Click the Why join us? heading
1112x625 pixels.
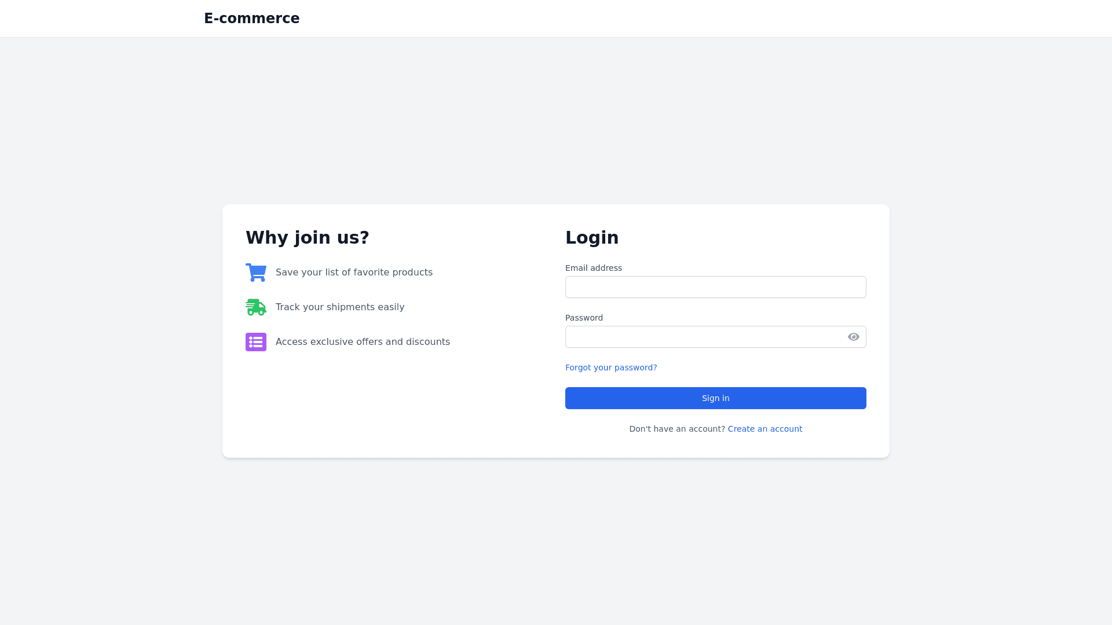(x=307, y=237)
